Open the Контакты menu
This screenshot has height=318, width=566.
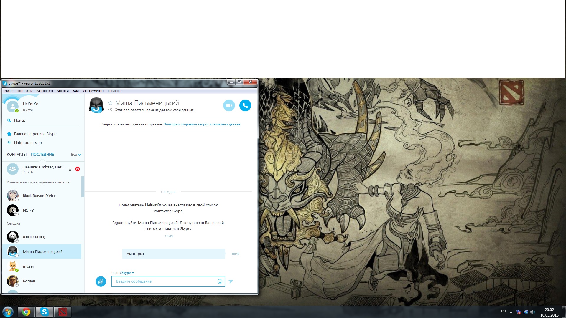tap(25, 91)
